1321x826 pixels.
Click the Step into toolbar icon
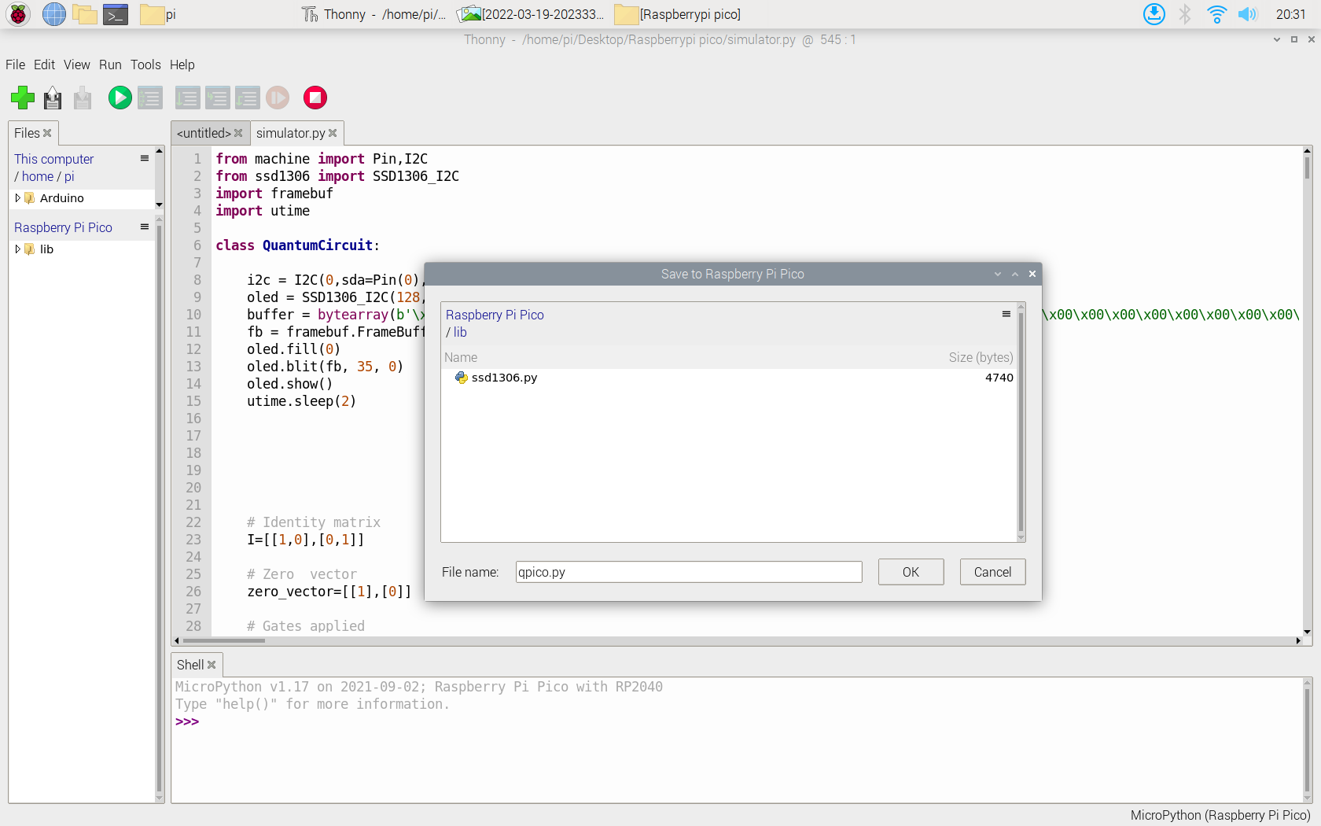pos(217,98)
